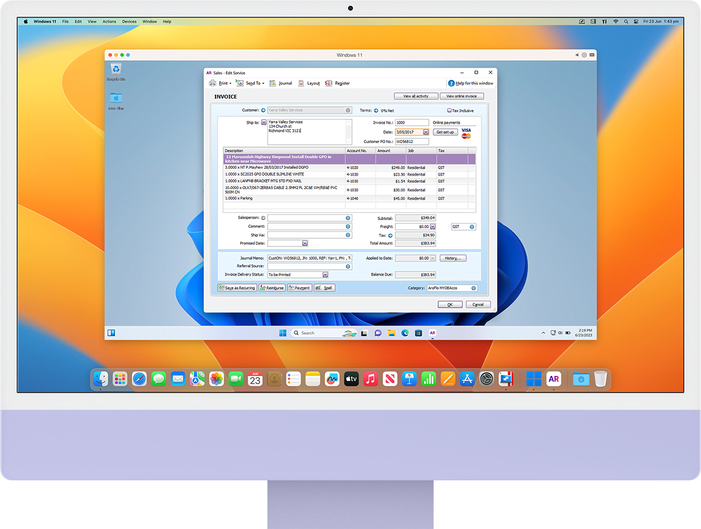The width and height of the screenshot is (701, 529).
Task: Click the Windows Start button in taskbar
Action: click(283, 333)
